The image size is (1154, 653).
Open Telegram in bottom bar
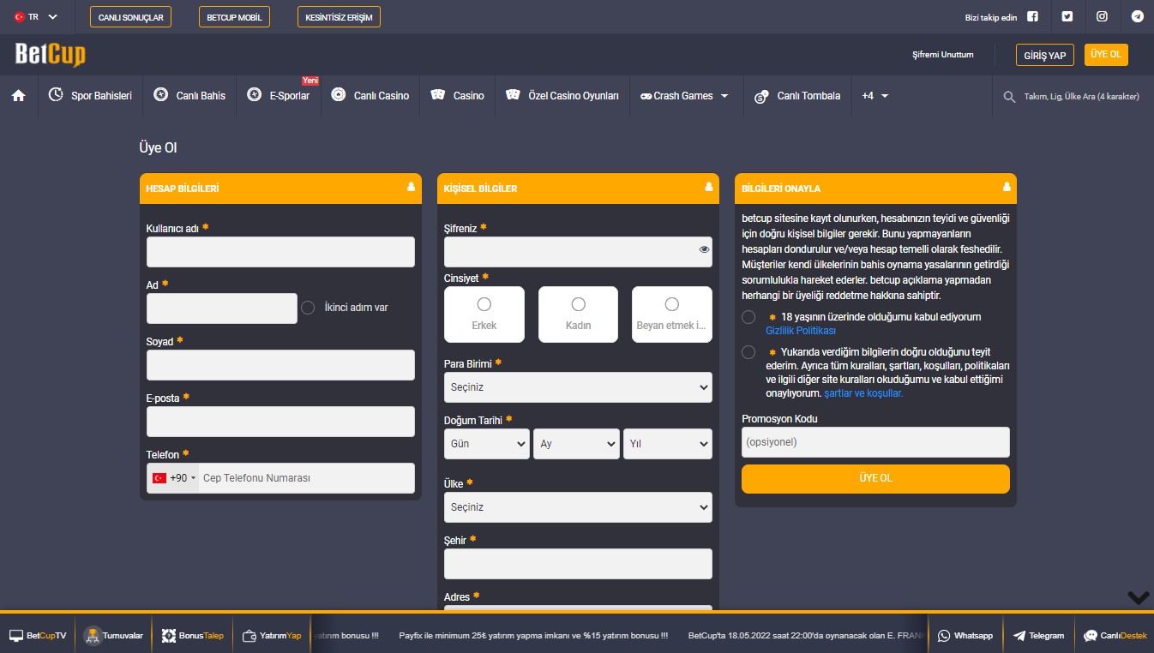click(1038, 636)
